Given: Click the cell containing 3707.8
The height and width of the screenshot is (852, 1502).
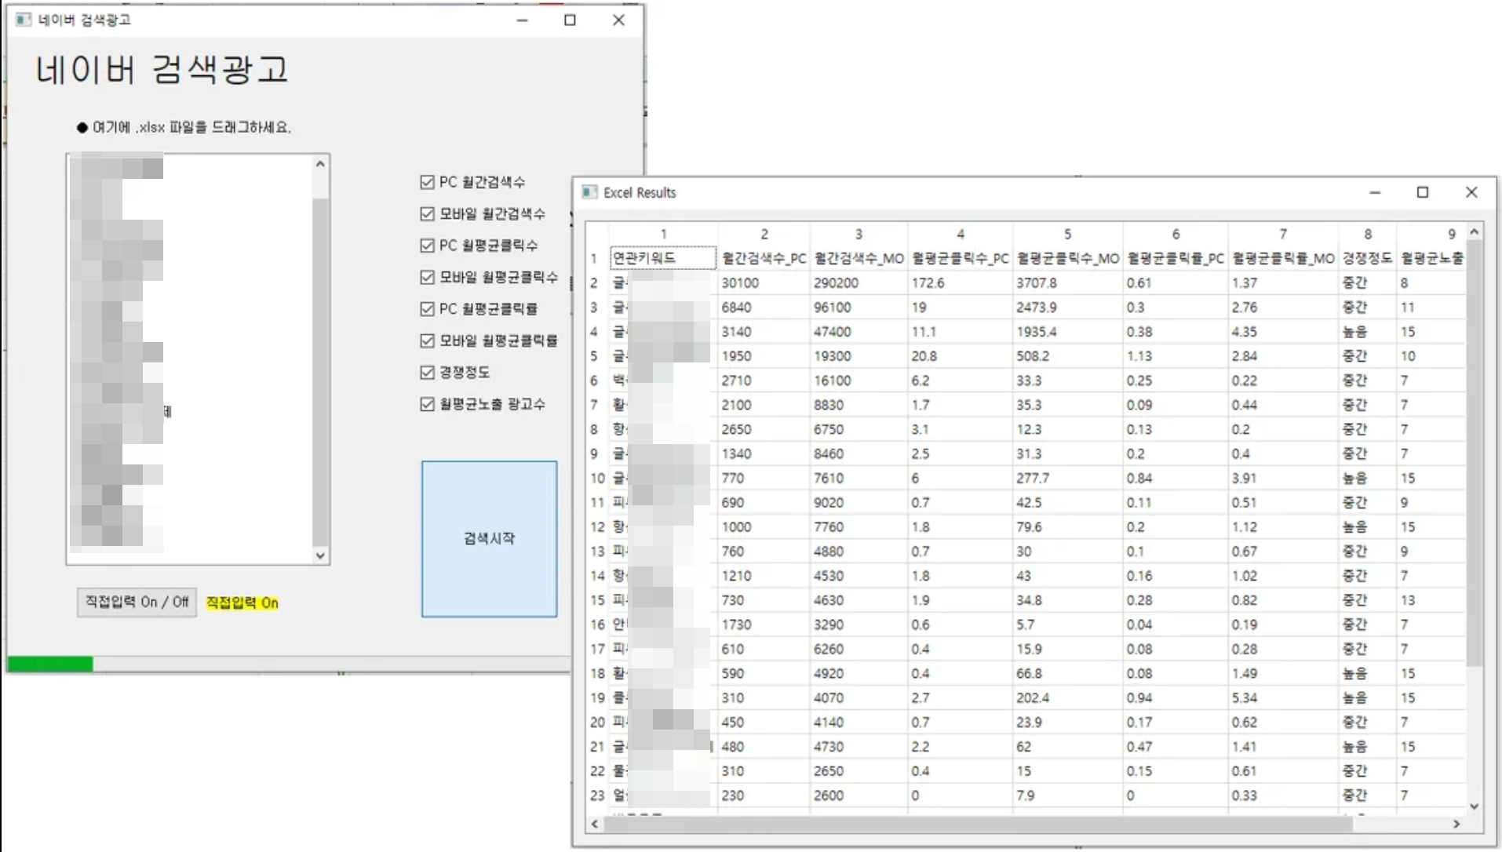Looking at the screenshot, I should tap(1068, 282).
